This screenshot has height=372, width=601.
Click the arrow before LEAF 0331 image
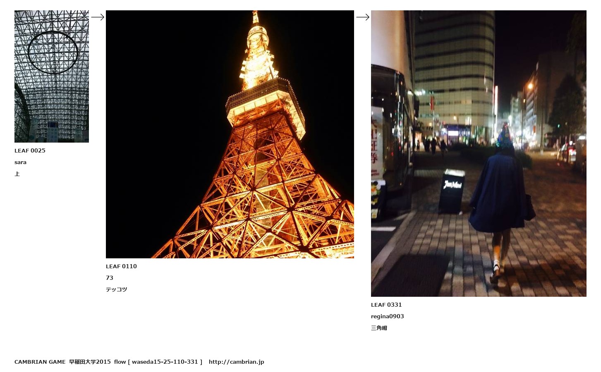click(x=363, y=17)
